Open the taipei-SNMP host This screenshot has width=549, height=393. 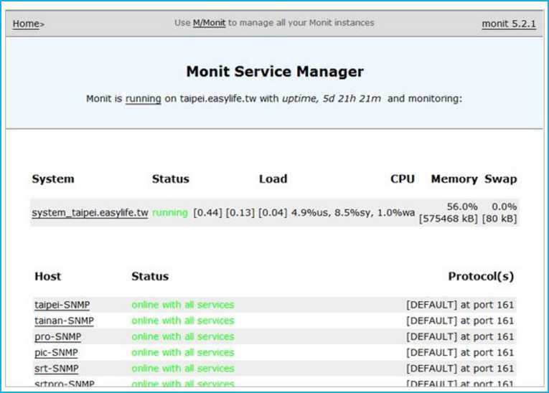tap(62, 305)
